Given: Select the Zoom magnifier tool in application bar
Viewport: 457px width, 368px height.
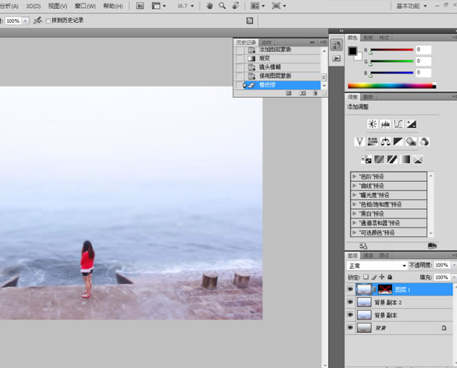Looking at the screenshot, I should click(x=223, y=6).
